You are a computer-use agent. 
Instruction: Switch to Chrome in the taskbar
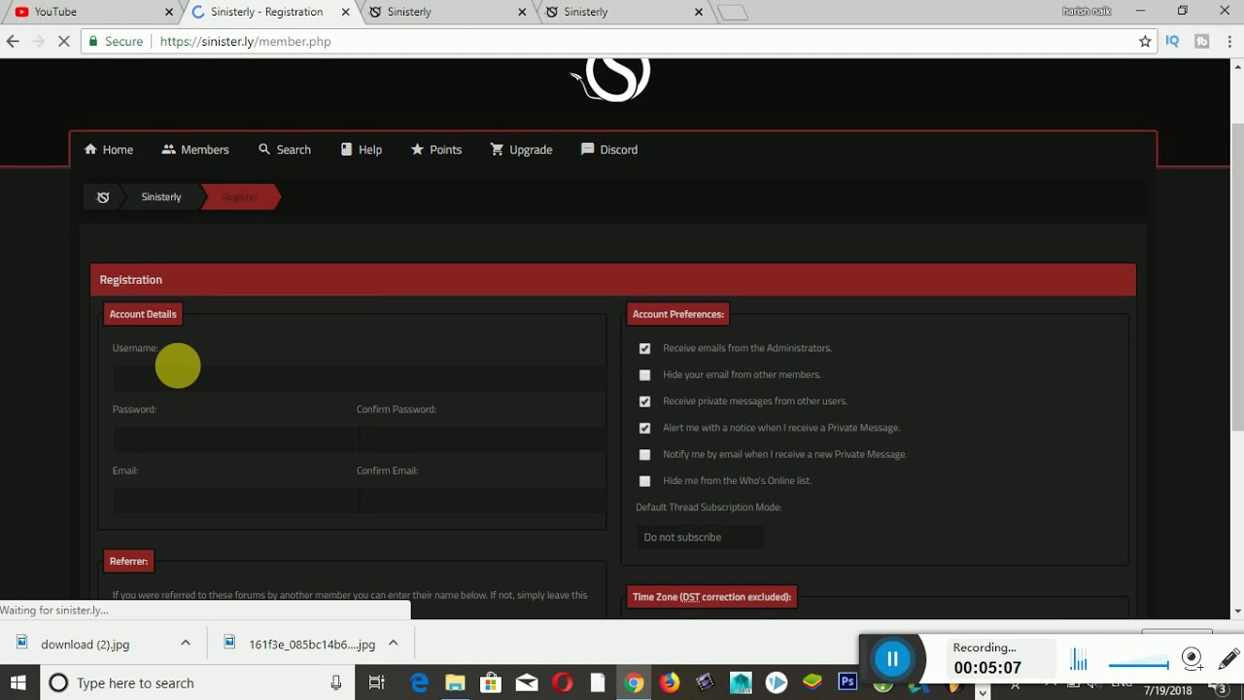point(634,682)
